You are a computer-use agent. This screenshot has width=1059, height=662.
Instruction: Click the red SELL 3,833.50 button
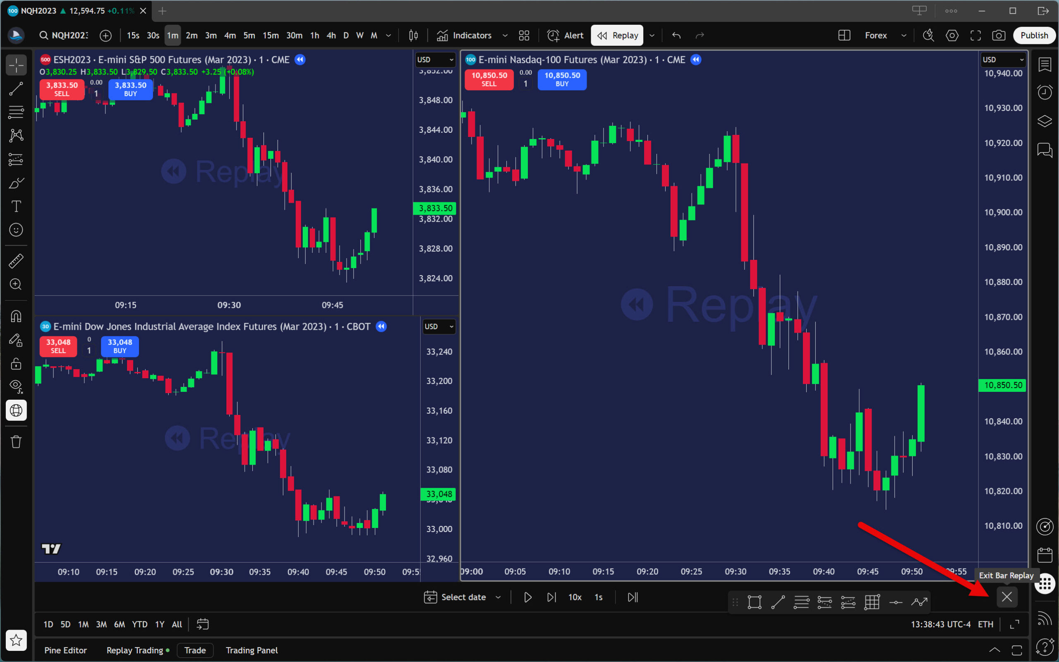point(62,89)
